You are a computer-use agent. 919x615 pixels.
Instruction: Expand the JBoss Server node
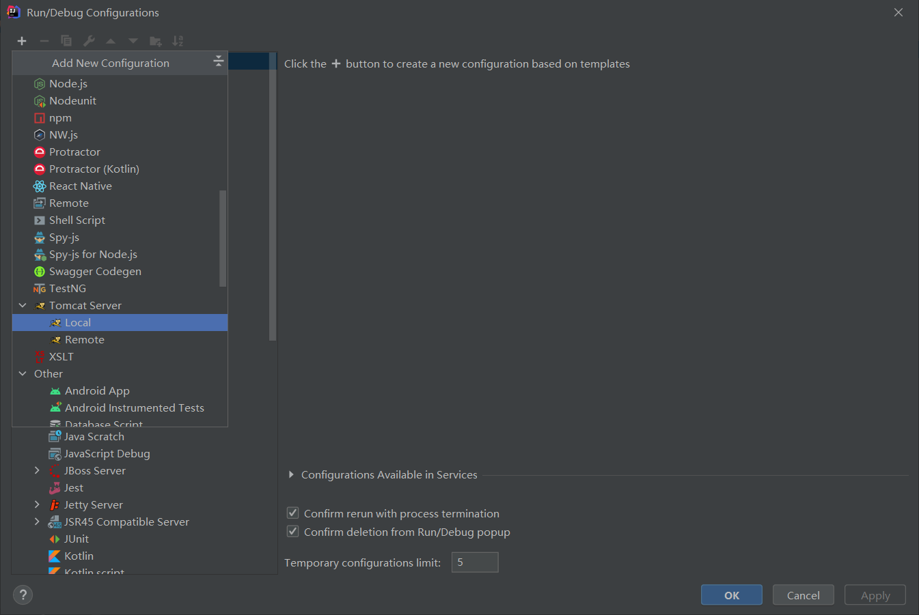37,470
